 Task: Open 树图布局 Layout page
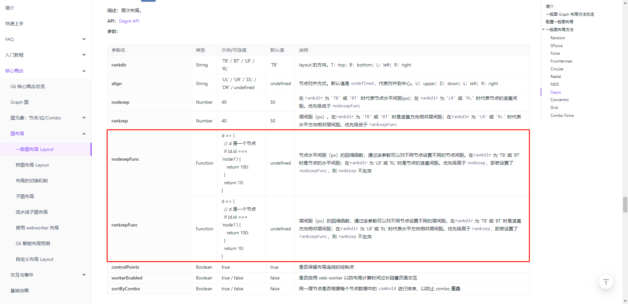click(x=32, y=165)
